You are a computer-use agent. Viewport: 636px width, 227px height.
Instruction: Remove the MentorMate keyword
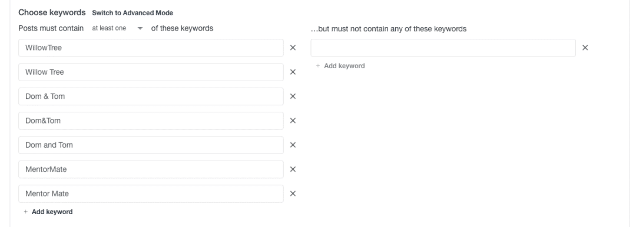click(x=293, y=169)
